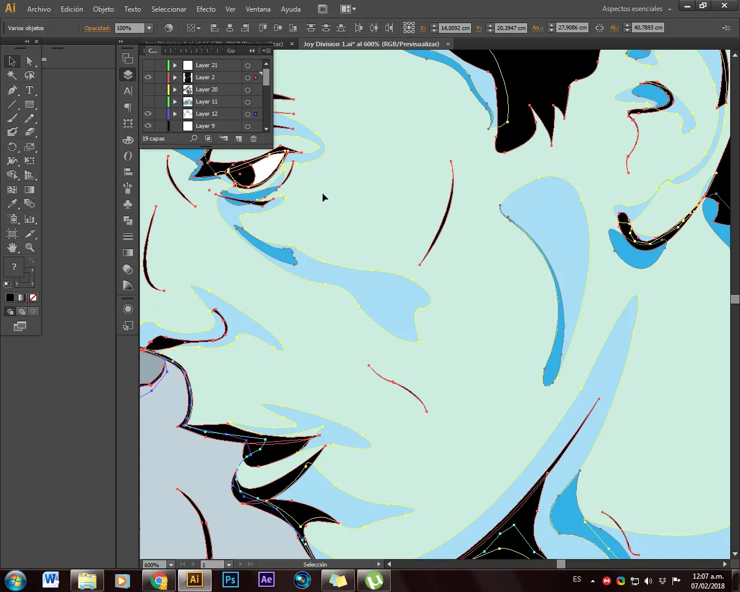Expand Layer 11 sublayers

click(175, 102)
